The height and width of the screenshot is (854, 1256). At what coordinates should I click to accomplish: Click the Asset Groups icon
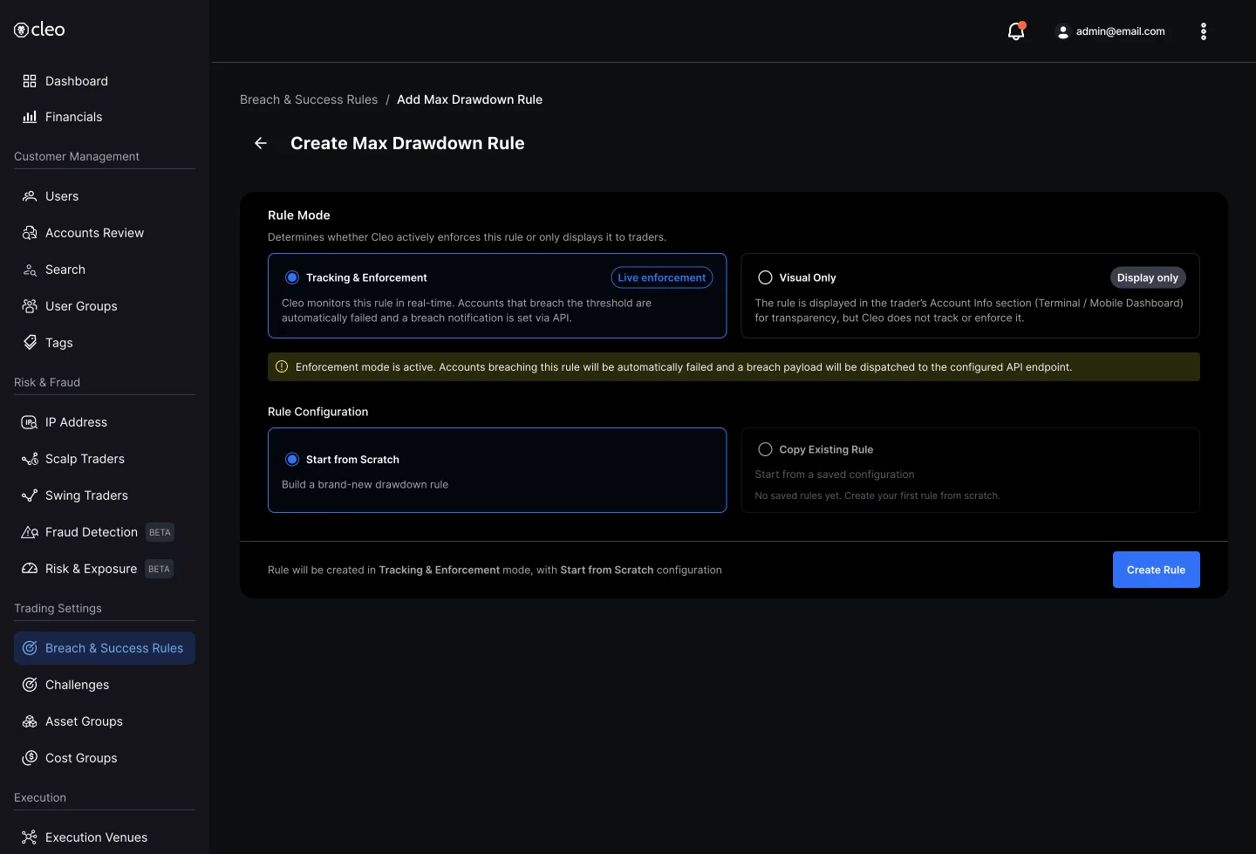(x=30, y=721)
